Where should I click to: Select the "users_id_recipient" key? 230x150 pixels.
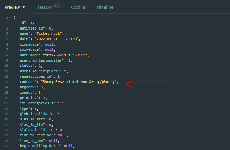39,71
